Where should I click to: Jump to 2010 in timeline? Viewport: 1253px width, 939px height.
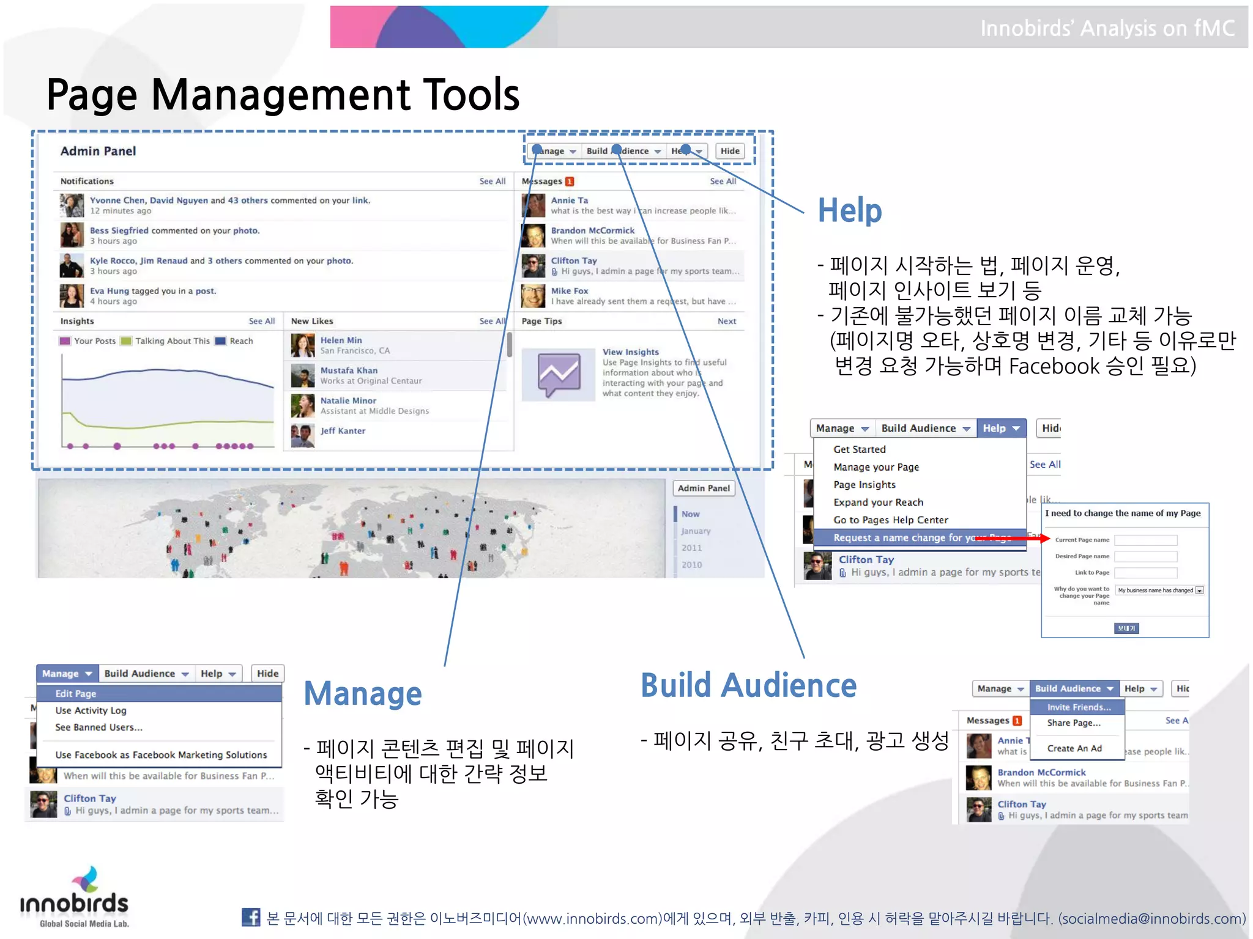tap(692, 565)
